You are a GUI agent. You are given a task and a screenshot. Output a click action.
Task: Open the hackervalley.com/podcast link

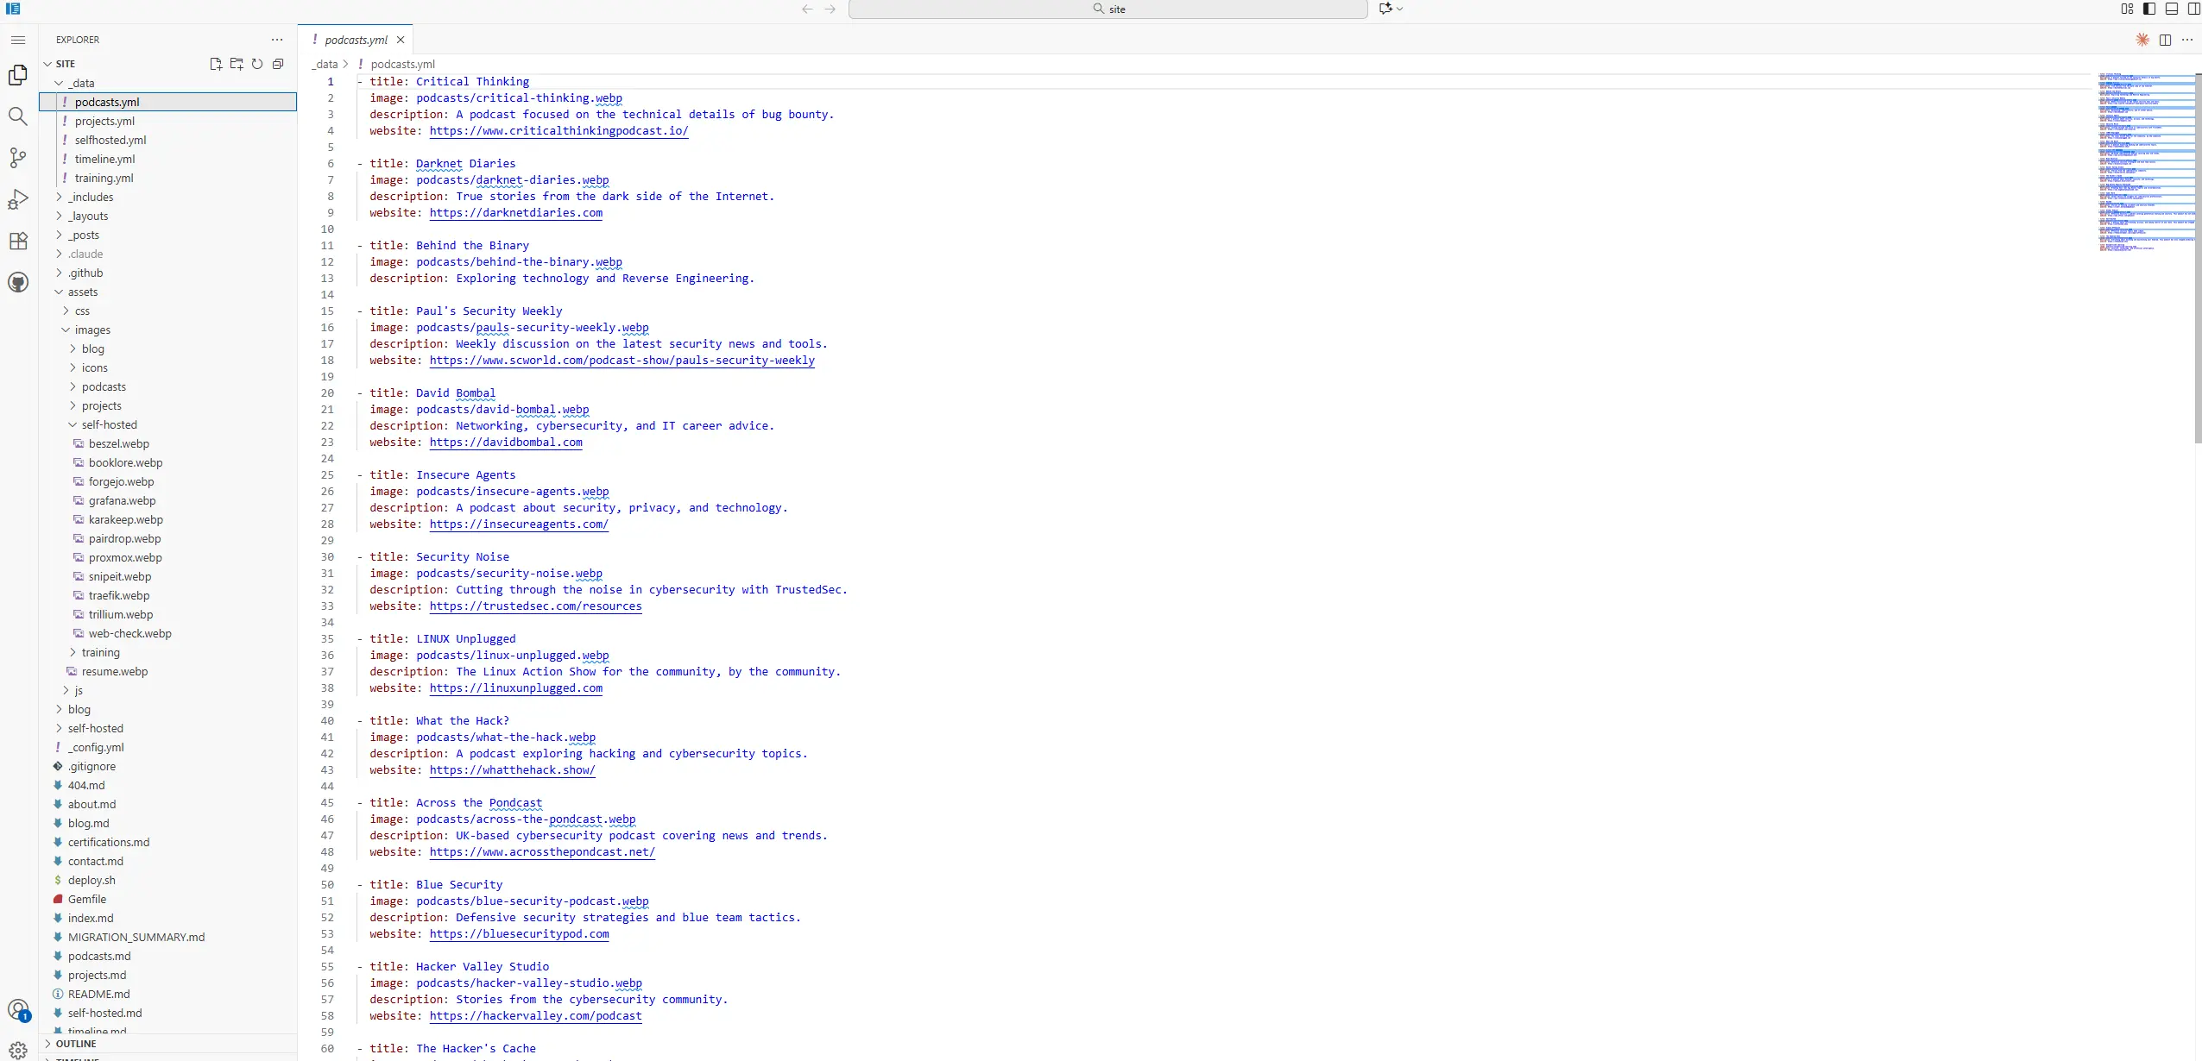click(536, 1016)
